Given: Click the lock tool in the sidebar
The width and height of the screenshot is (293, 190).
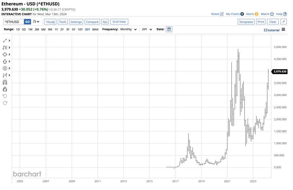Looking at the screenshot, I should coord(4,89).
